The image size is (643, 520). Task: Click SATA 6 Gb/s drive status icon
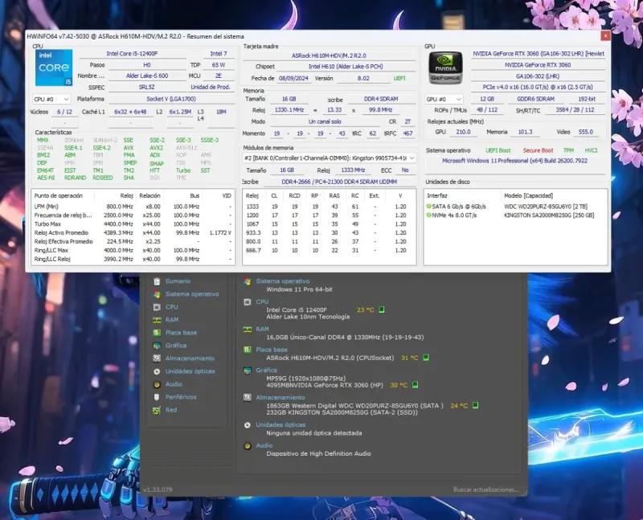pyautogui.click(x=428, y=207)
